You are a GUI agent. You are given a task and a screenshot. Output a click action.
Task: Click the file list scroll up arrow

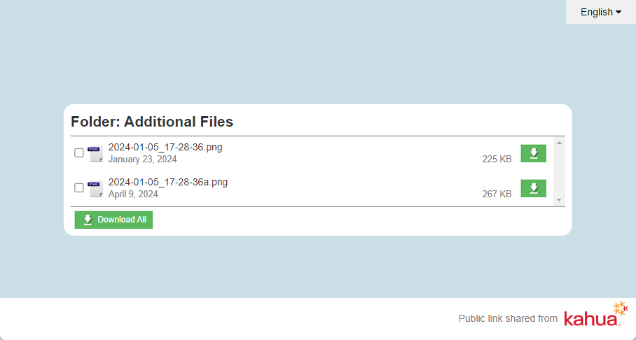(559, 143)
